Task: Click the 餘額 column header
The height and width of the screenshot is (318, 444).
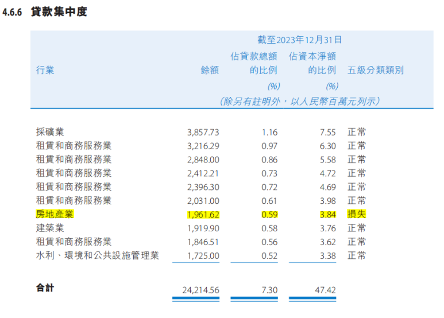Action: click(x=210, y=70)
